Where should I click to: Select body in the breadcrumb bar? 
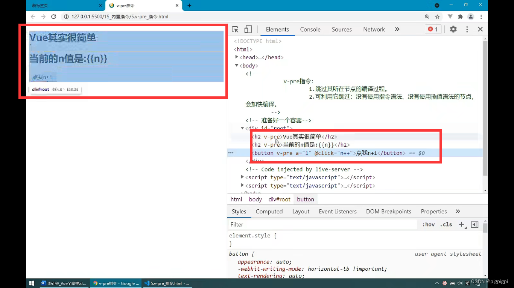pos(255,199)
